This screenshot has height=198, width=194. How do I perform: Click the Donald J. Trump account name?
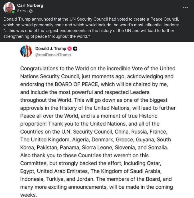point(50,49)
